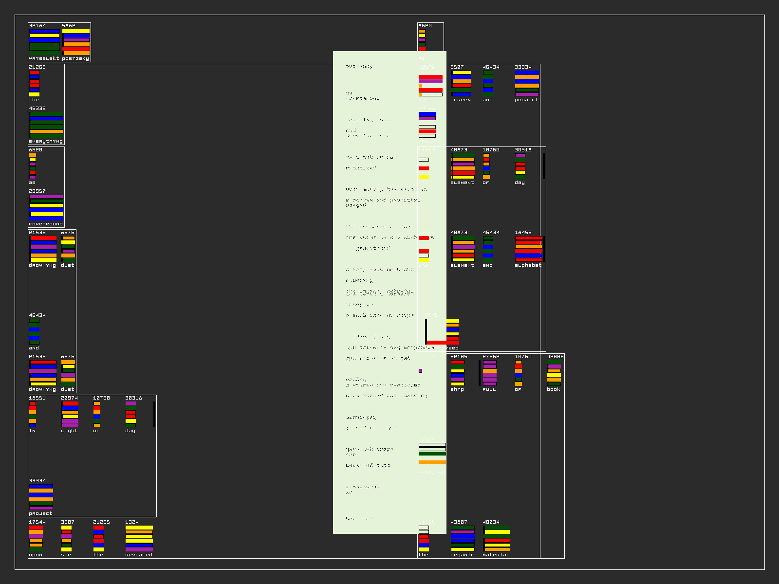
Task: Click the 'light' bar stack numbered 20974
Action: pos(70,414)
